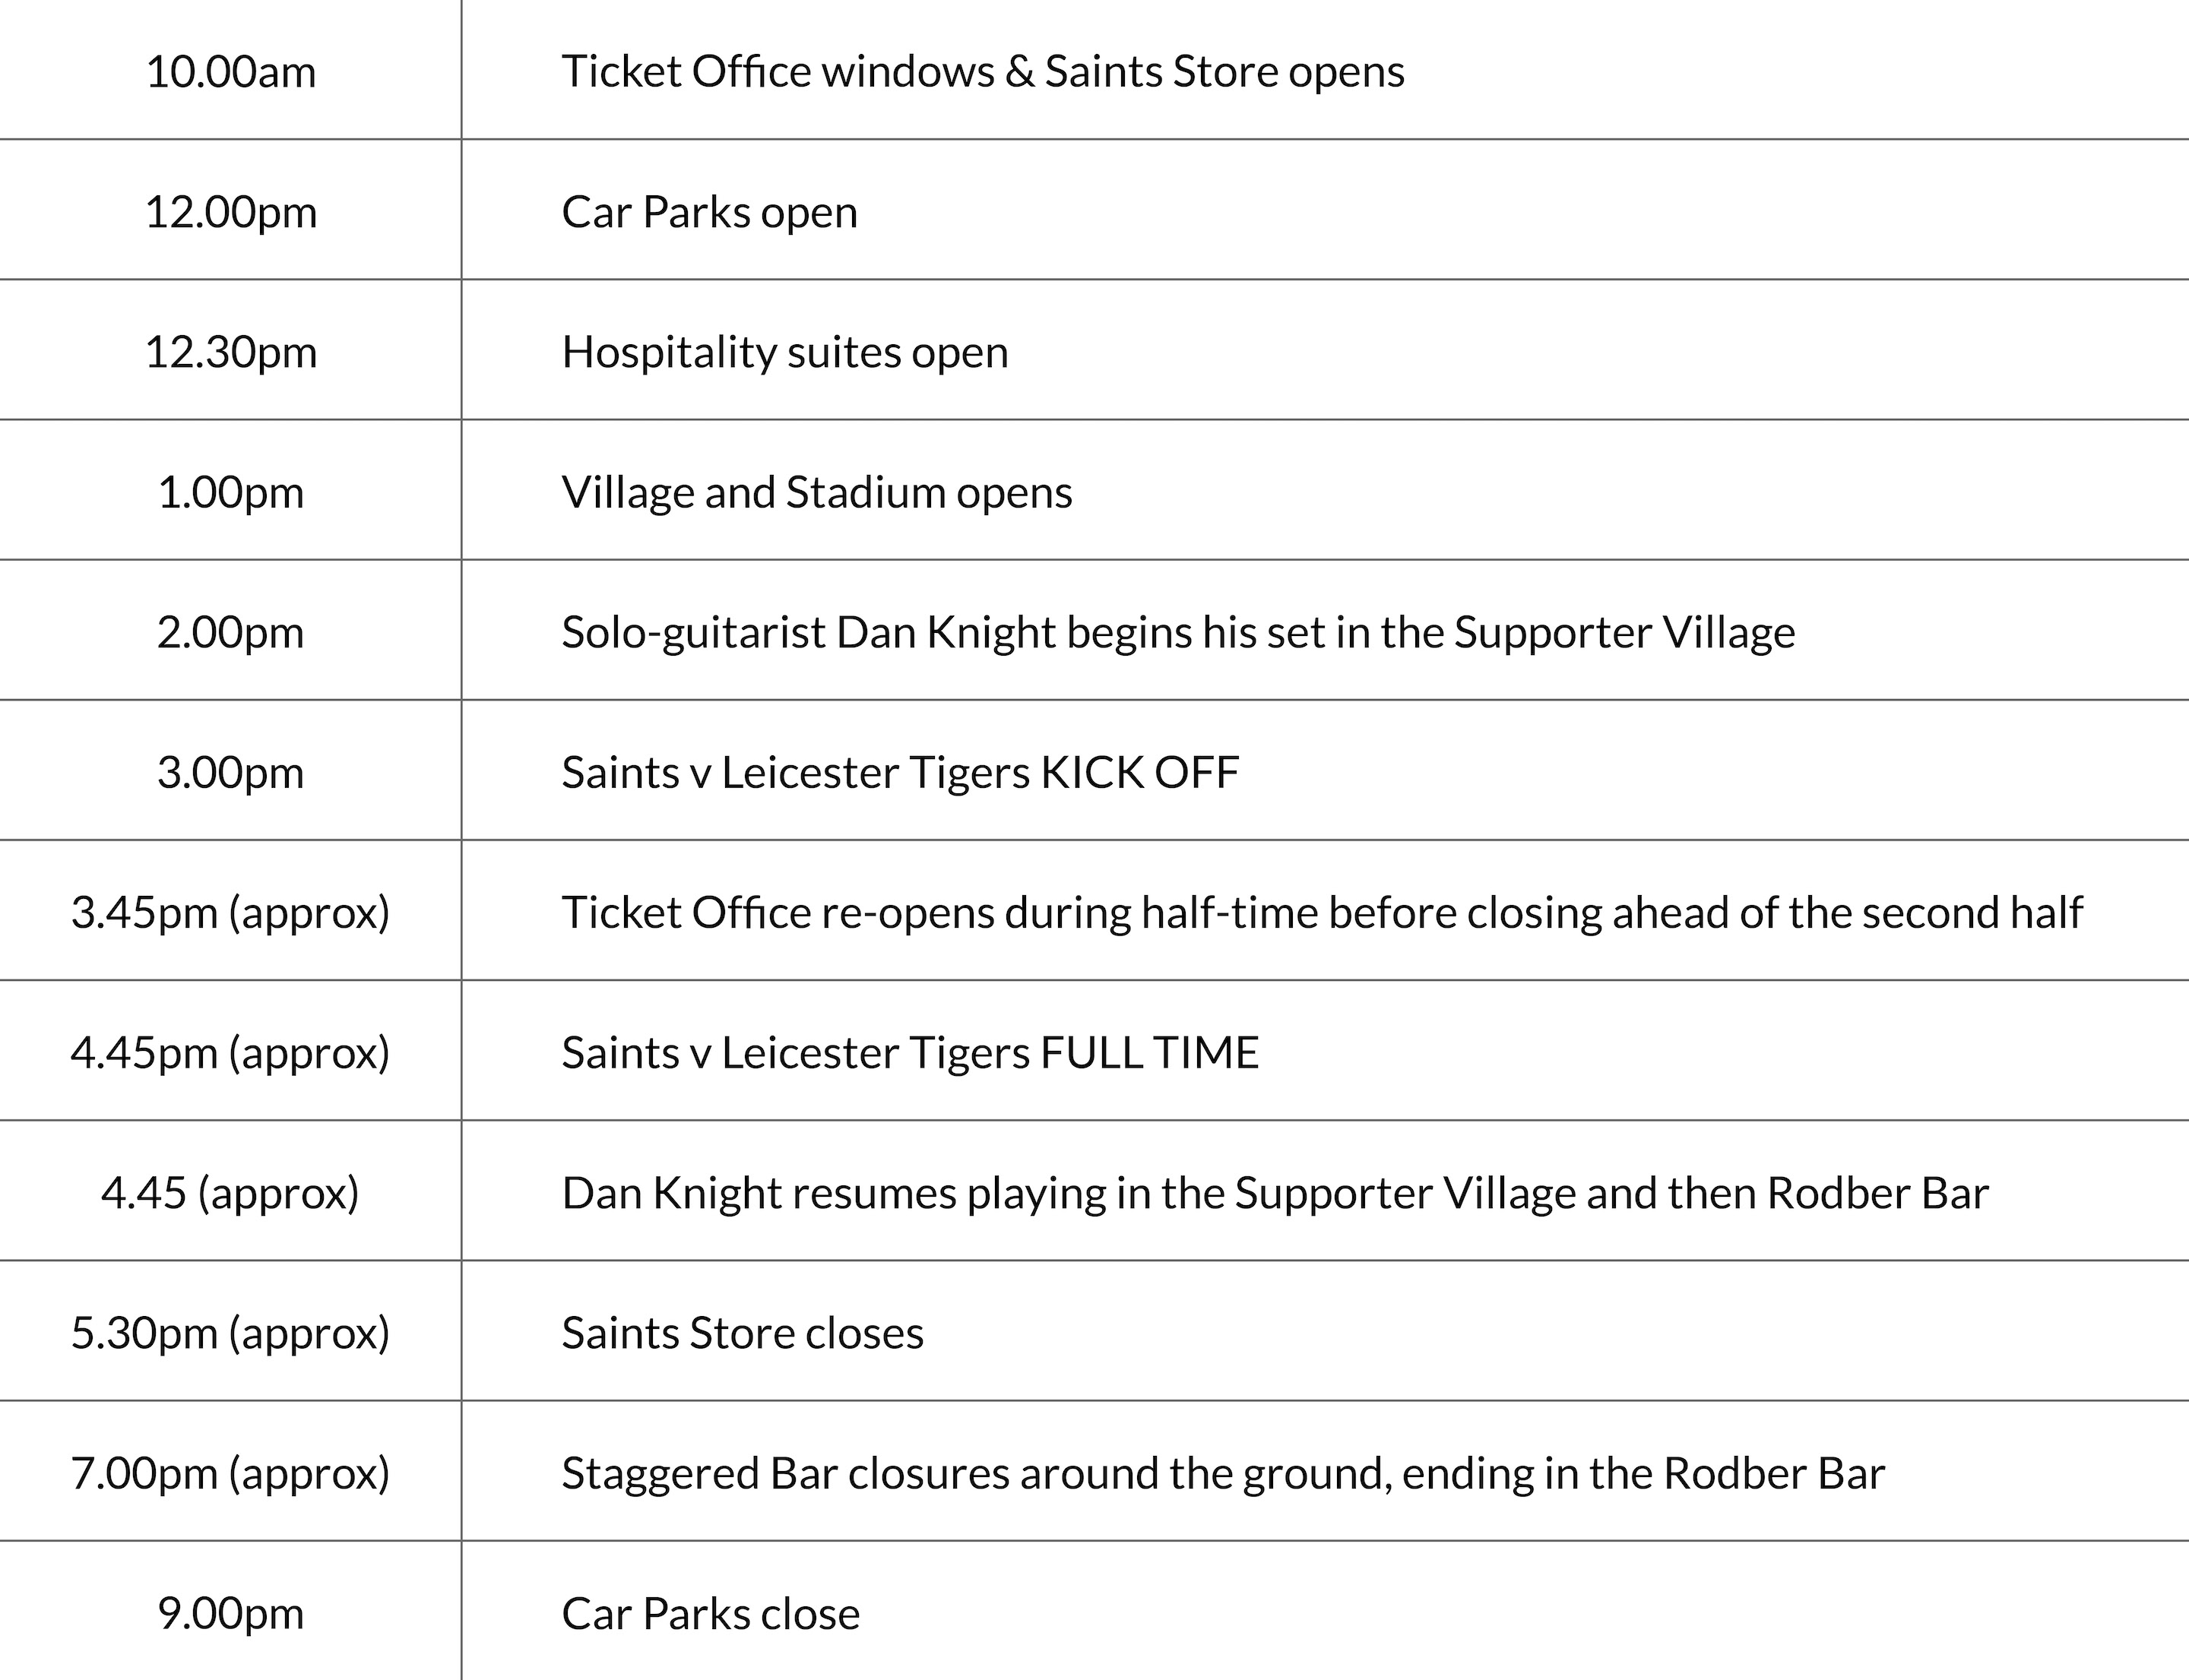Screen dimensions: 2189x1680
Task: Click the 4.45 (approx) time without pm
Action: click(x=230, y=1192)
